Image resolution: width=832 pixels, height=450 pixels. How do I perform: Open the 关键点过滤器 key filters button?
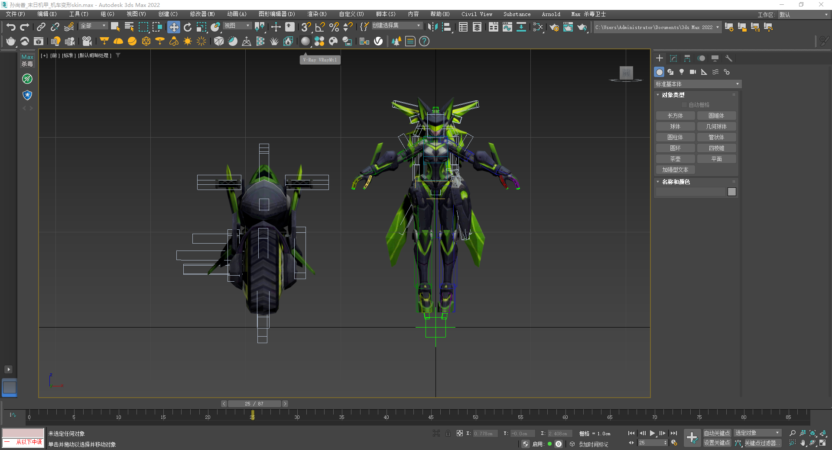pyautogui.click(x=762, y=443)
